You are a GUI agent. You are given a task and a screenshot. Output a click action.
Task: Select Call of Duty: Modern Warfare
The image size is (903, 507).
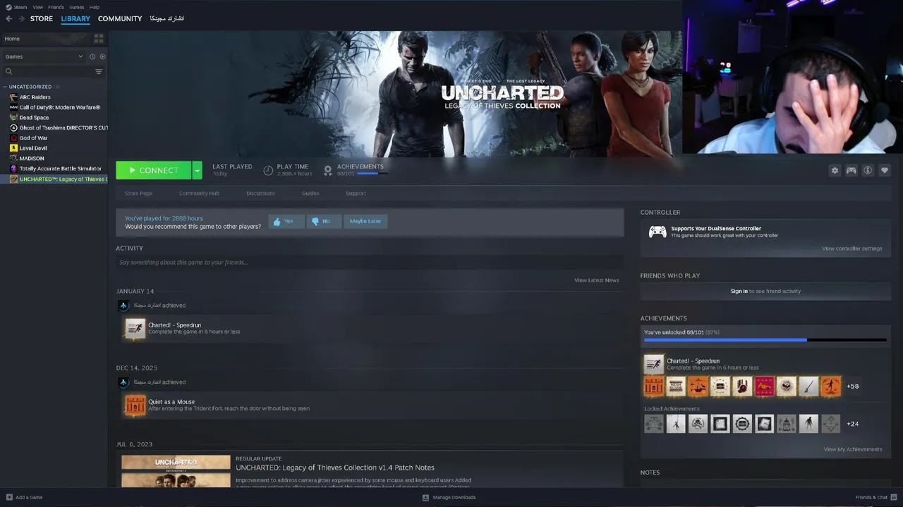click(54, 107)
